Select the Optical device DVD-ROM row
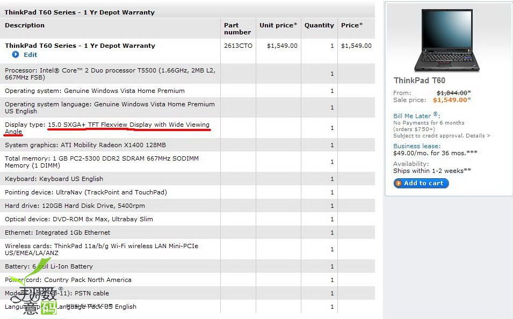 pos(187,219)
